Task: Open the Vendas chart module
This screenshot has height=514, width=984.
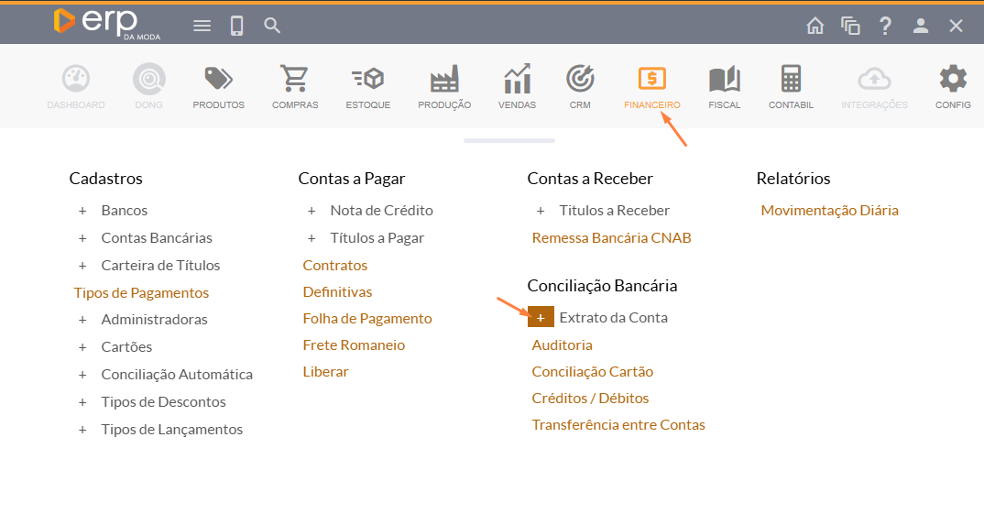Action: (x=517, y=81)
